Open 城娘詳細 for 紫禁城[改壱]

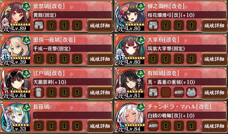[x=100, y=26]
